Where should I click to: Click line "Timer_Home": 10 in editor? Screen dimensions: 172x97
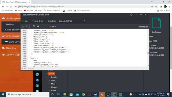[x=41, y=41]
